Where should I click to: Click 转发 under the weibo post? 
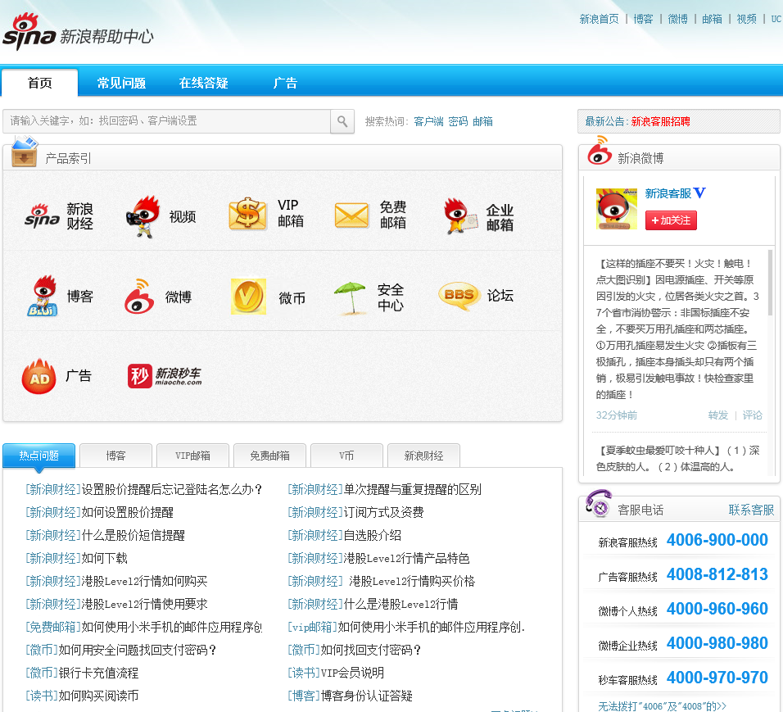point(718,415)
